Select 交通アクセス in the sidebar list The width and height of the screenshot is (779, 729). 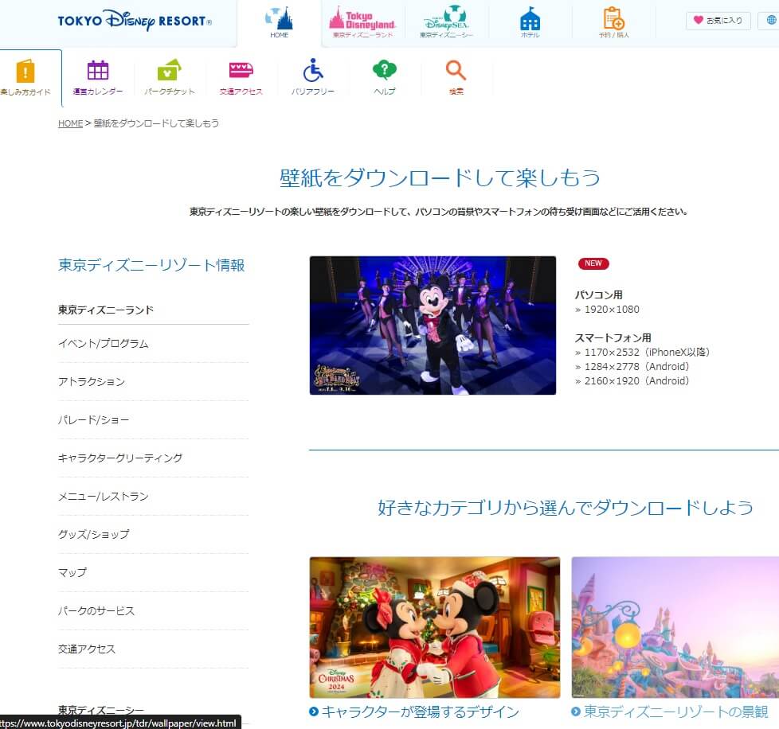[87, 649]
